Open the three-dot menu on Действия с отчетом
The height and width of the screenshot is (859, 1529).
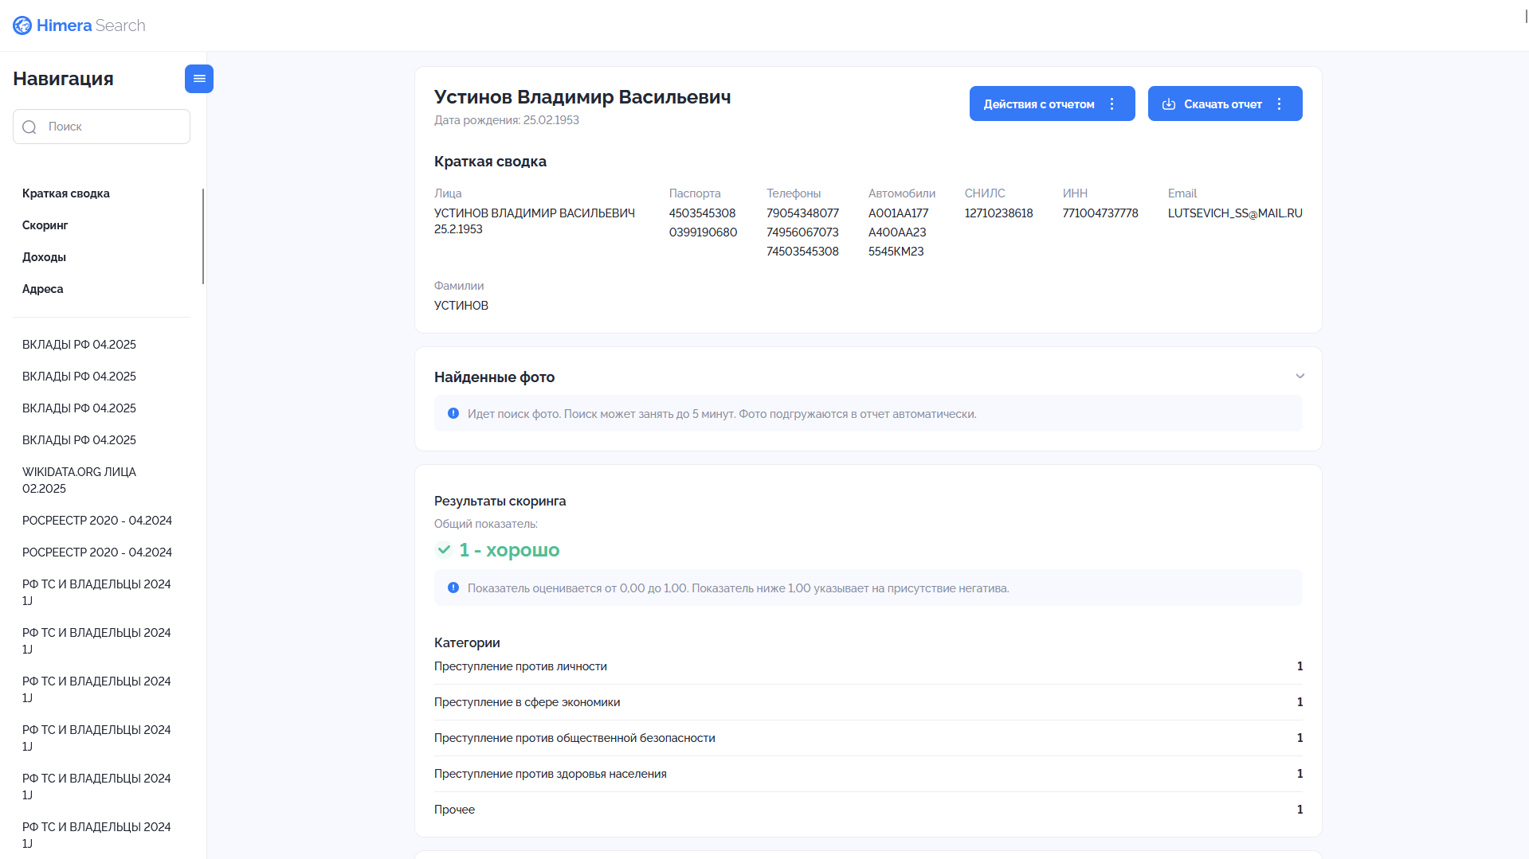tap(1112, 104)
